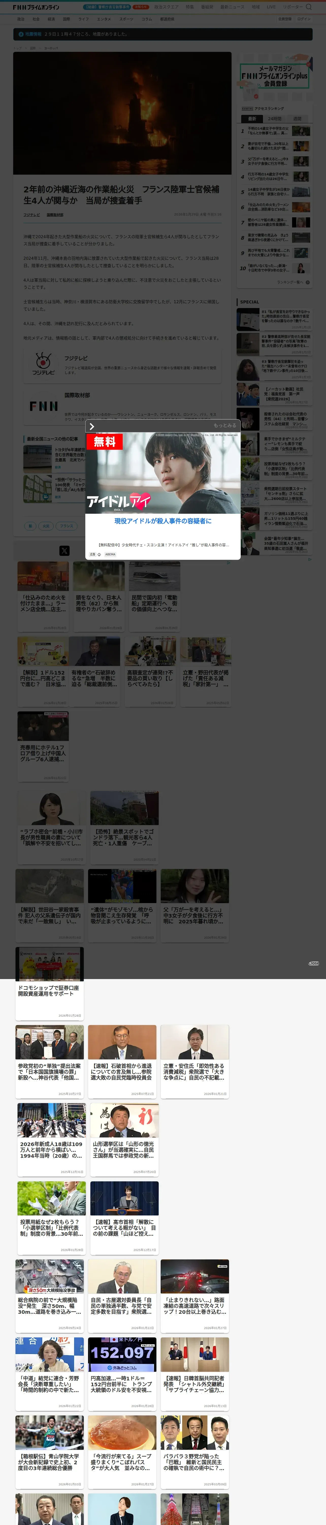Open the 社会 category in the nav bar

click(x=36, y=19)
